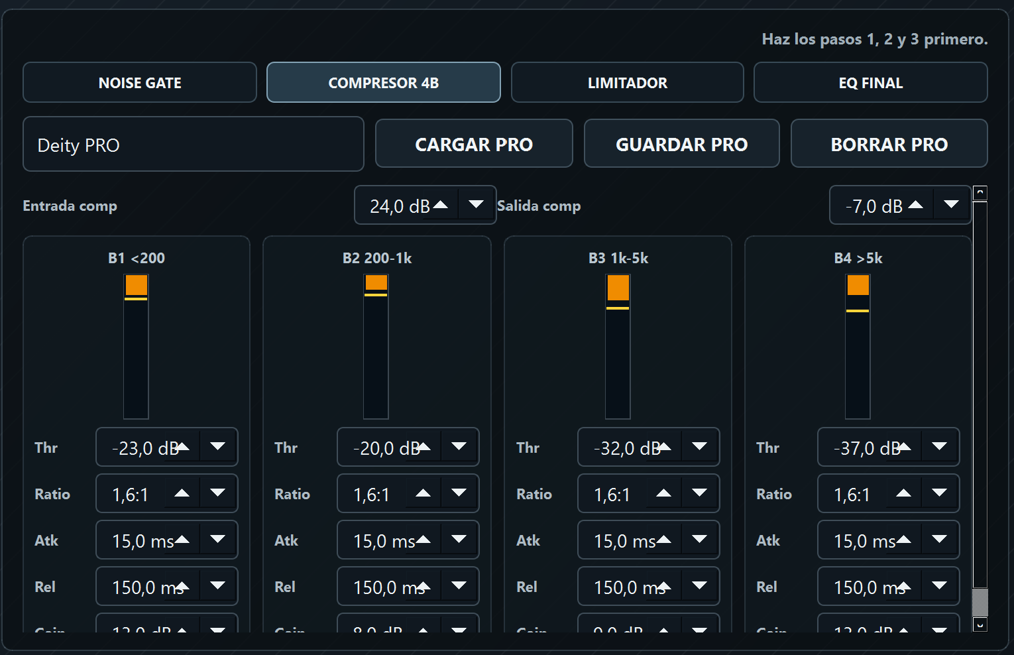
Task: Increase B4 Ratio with up arrow
Action: [904, 493]
